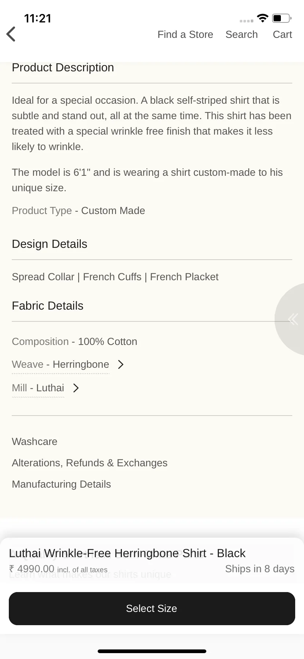
Task: Check the Wi-Fi status icon
Action: pyautogui.click(x=263, y=18)
